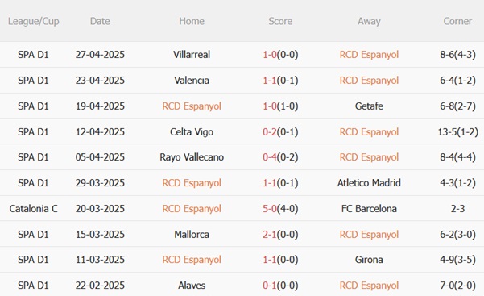Click the Alaves home team name

click(x=192, y=286)
